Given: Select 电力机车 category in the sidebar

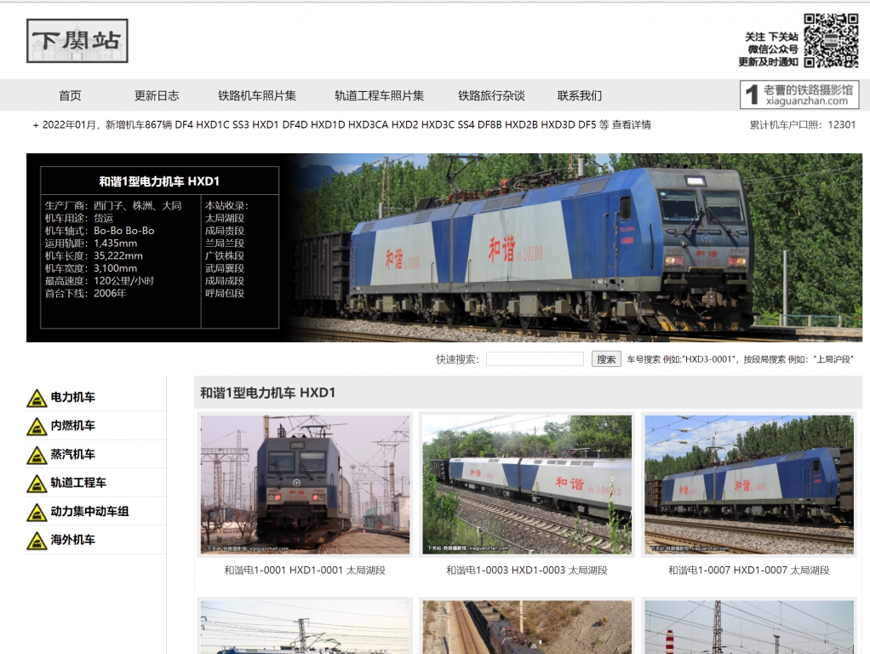Looking at the screenshot, I should [x=72, y=397].
